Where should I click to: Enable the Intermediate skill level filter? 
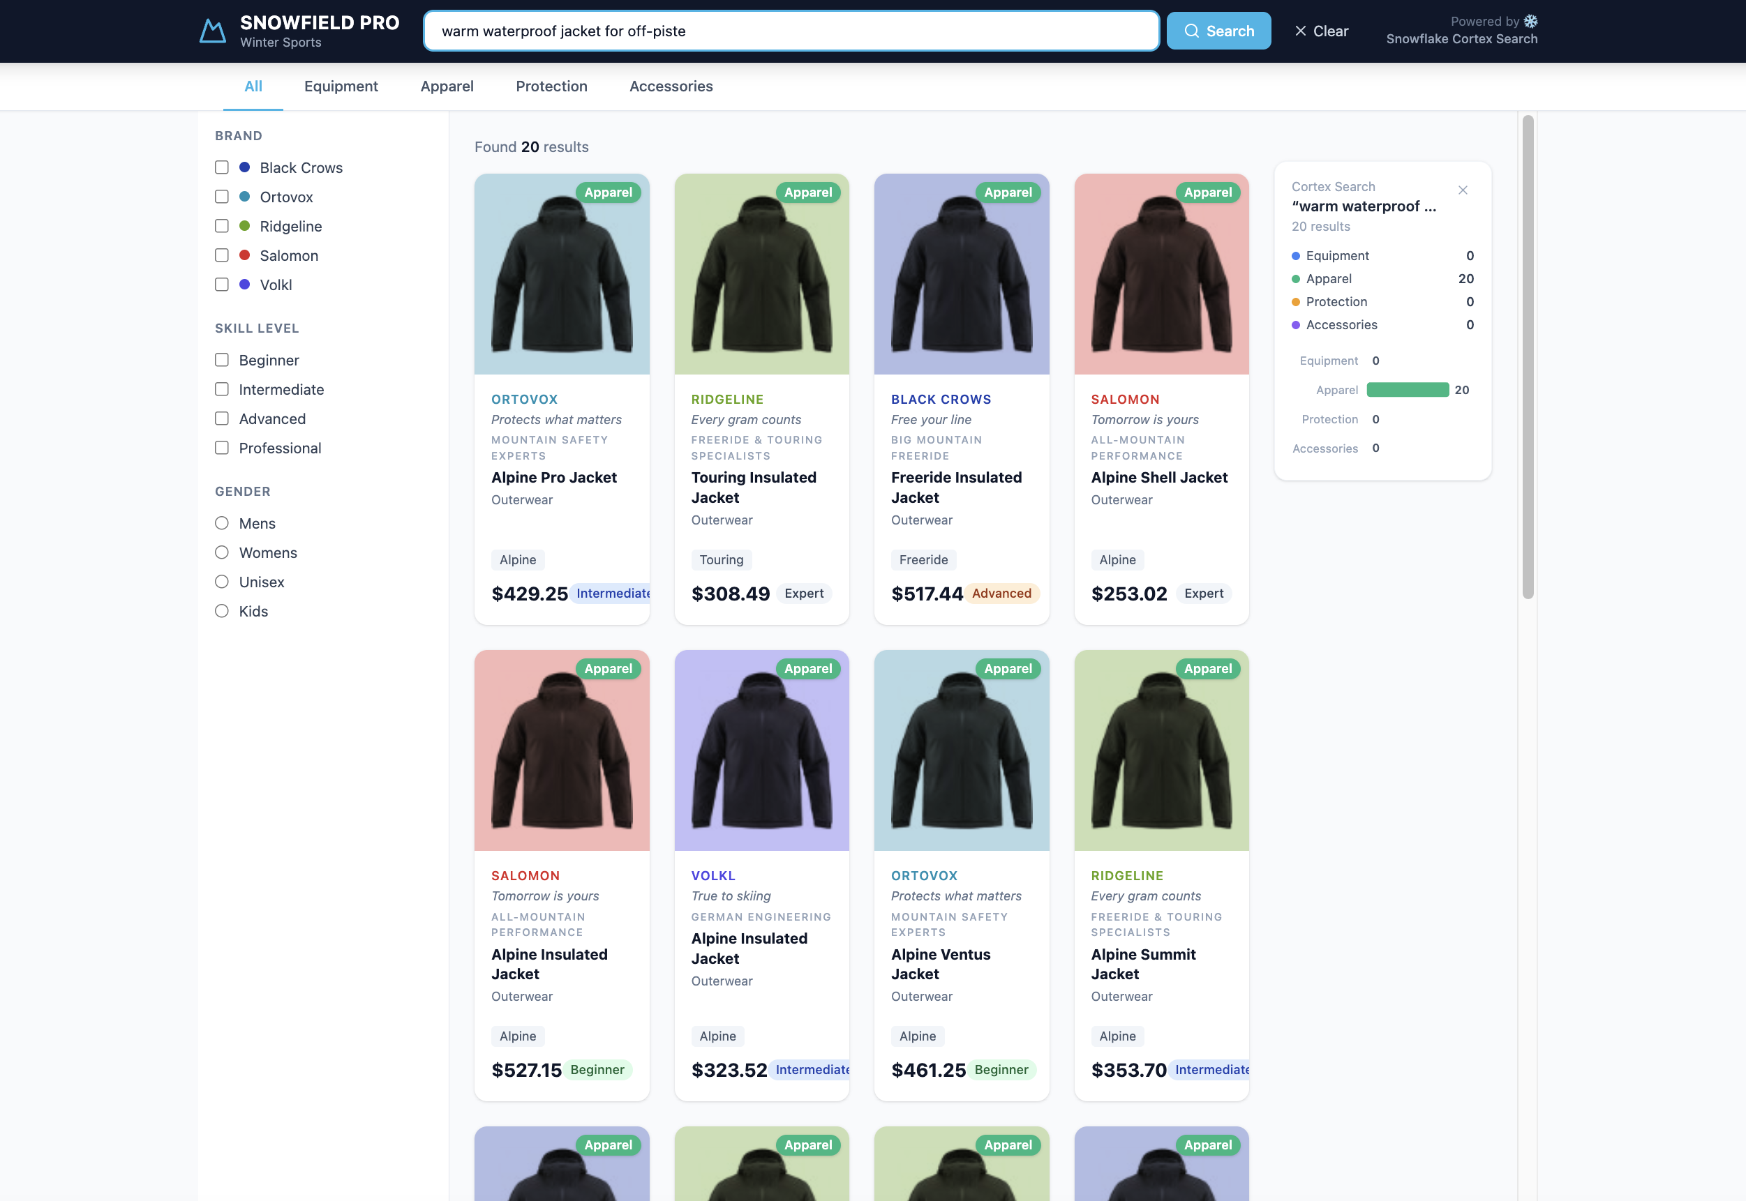[221, 389]
